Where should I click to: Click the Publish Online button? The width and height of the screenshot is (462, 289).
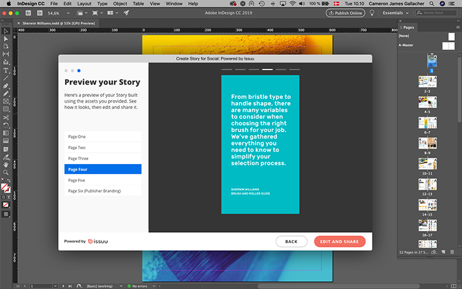345,13
